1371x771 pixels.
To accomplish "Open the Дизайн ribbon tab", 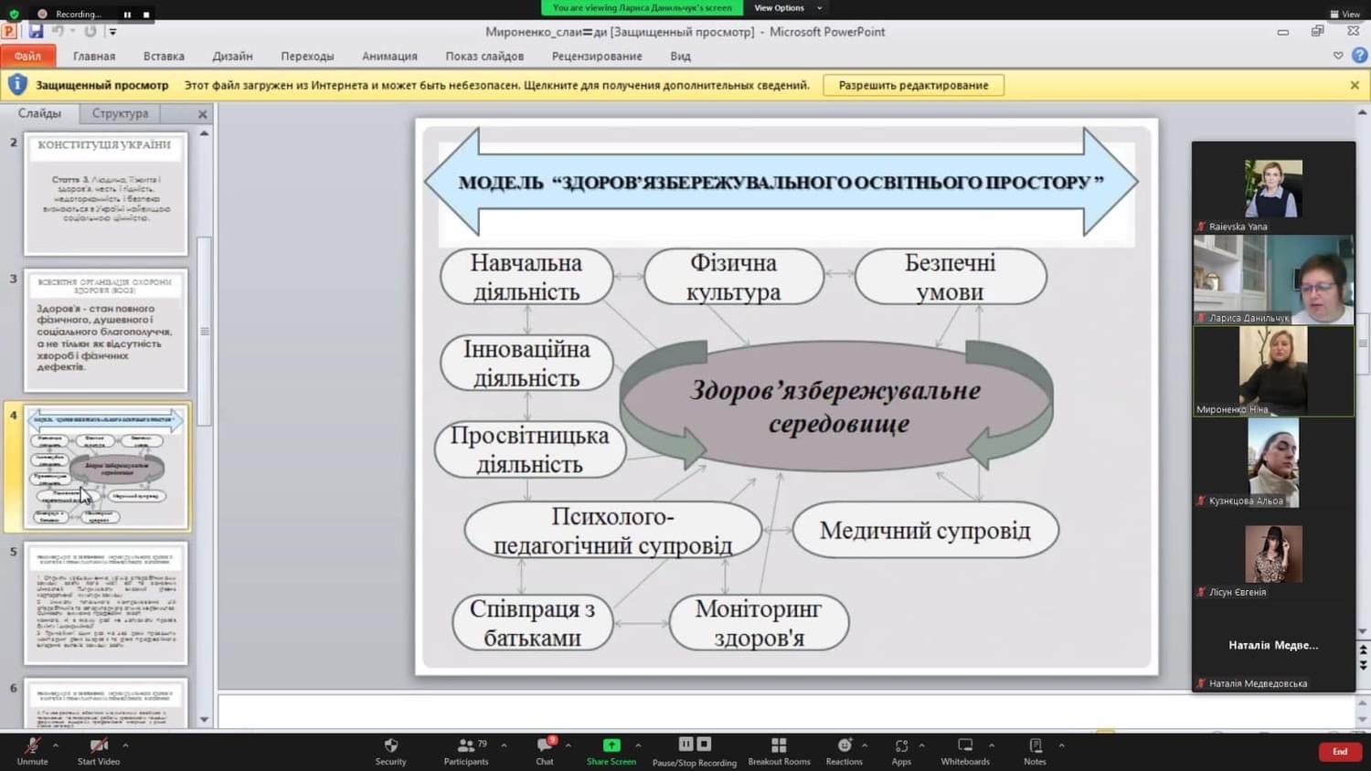I will tap(232, 57).
